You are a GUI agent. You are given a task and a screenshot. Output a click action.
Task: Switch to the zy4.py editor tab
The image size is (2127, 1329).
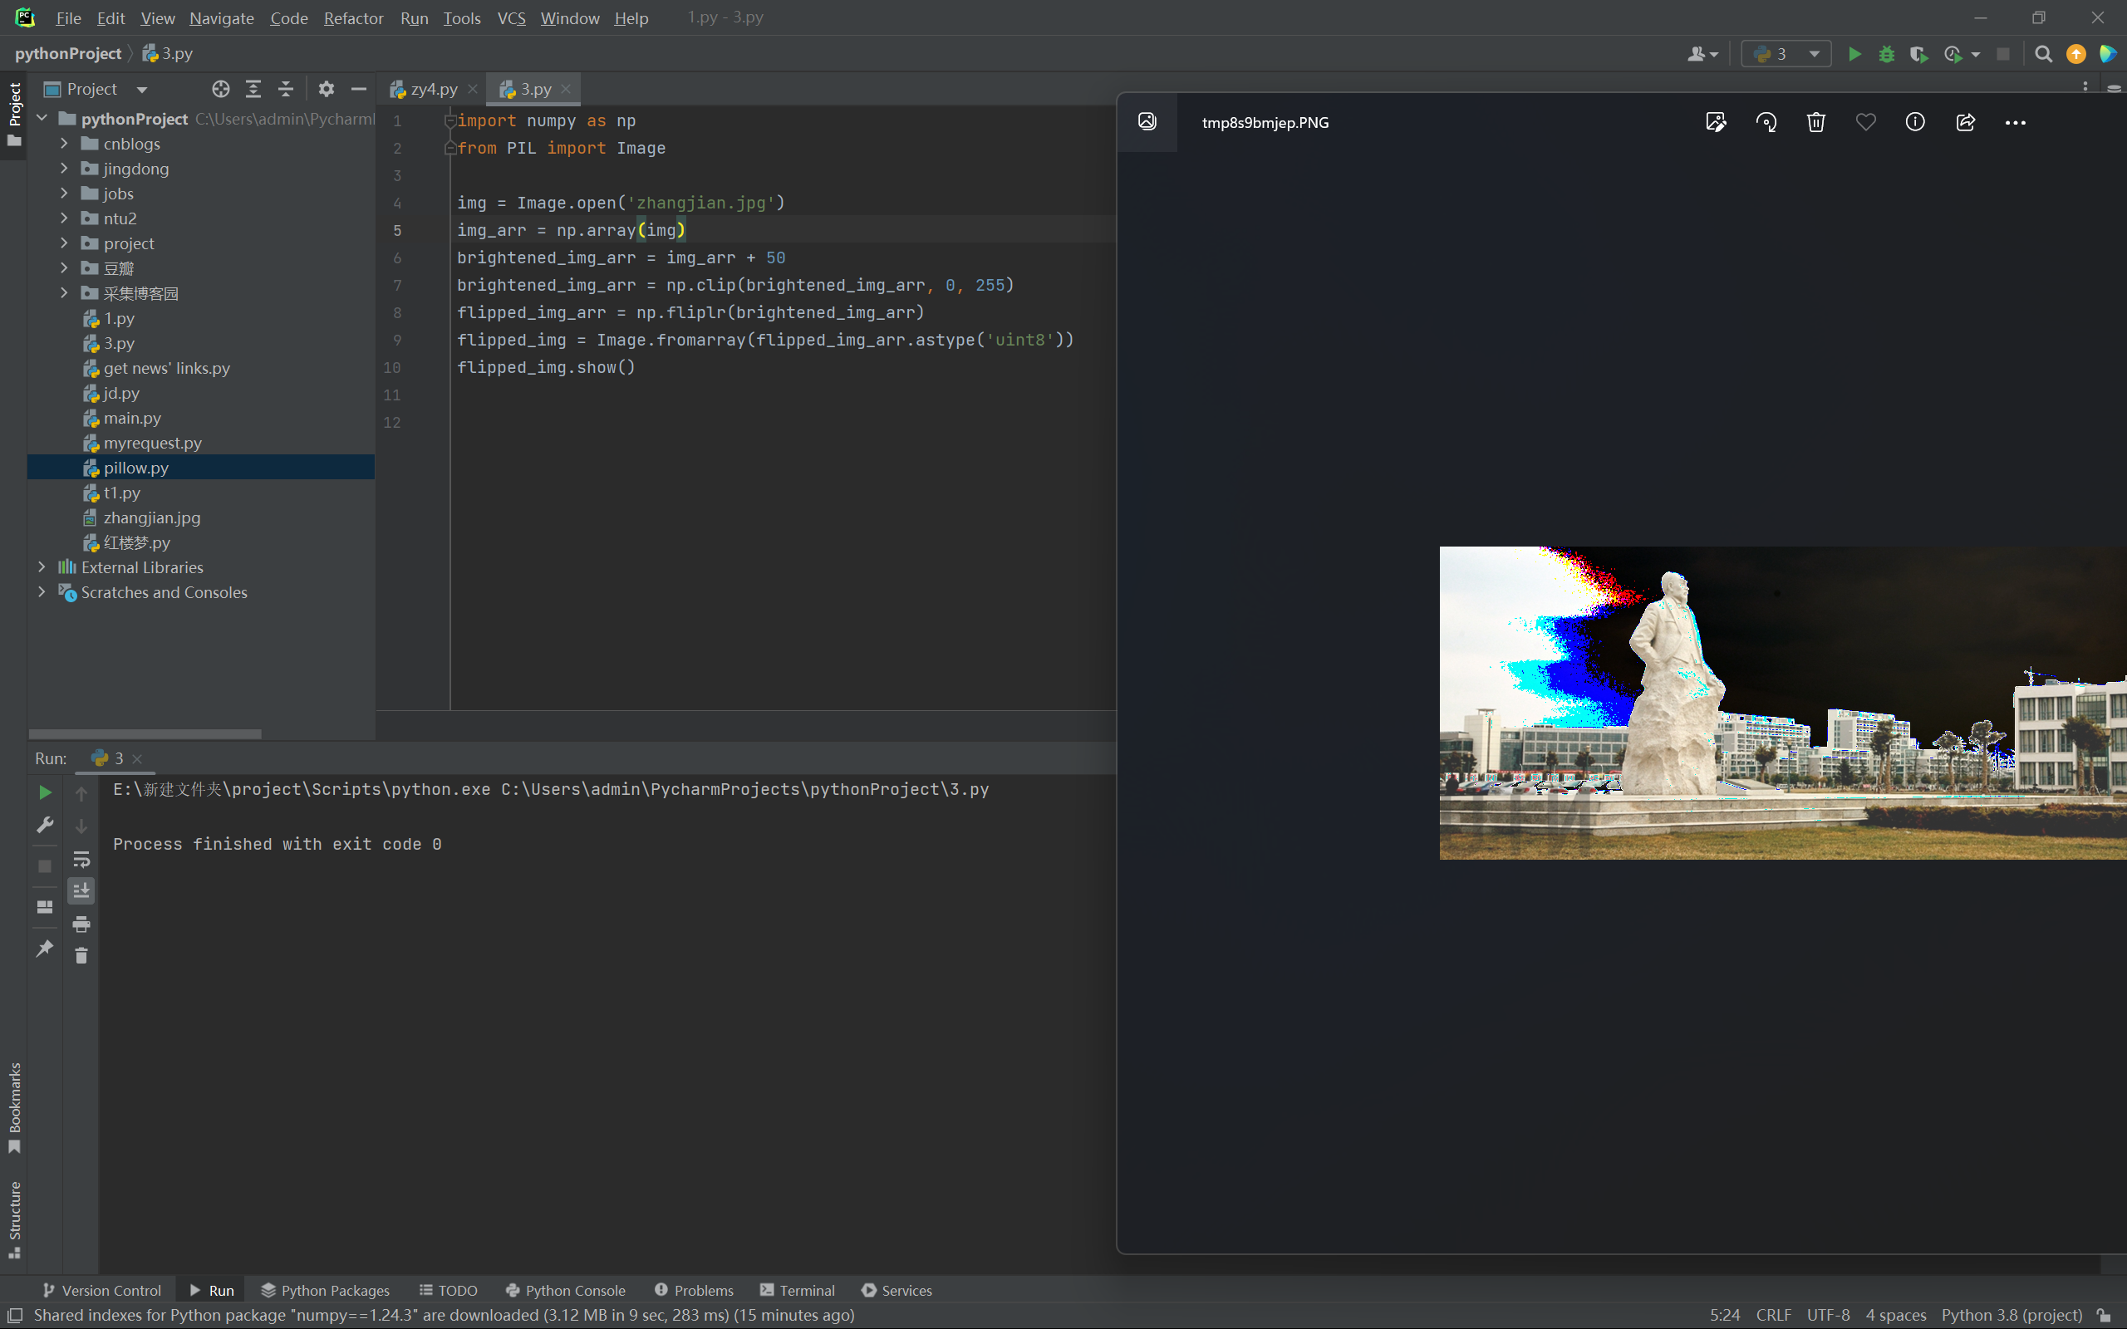(x=434, y=89)
